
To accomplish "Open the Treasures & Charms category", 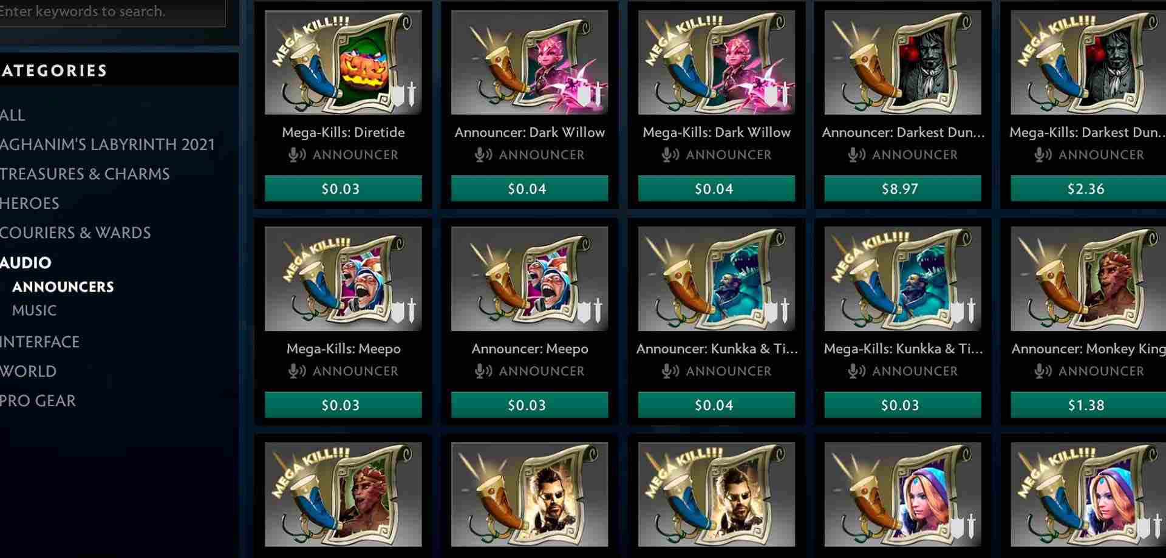I will 85,174.
